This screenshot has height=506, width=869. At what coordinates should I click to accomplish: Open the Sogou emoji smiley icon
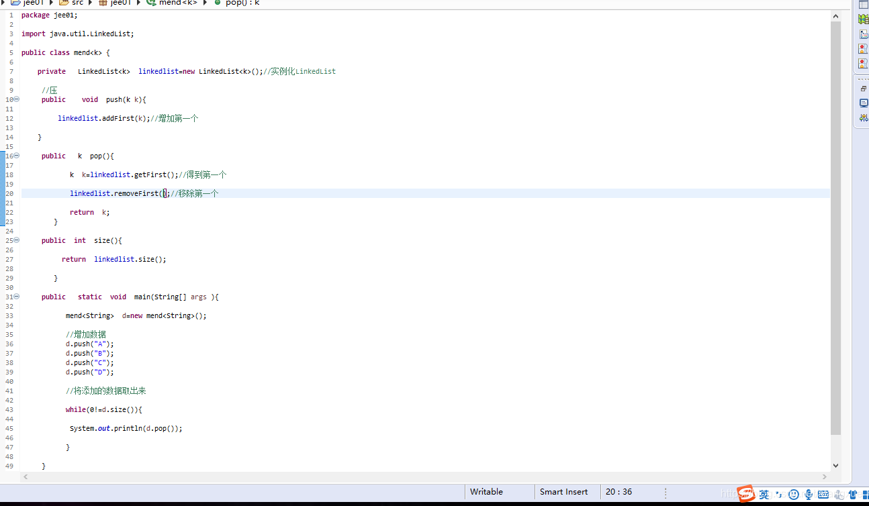click(794, 495)
